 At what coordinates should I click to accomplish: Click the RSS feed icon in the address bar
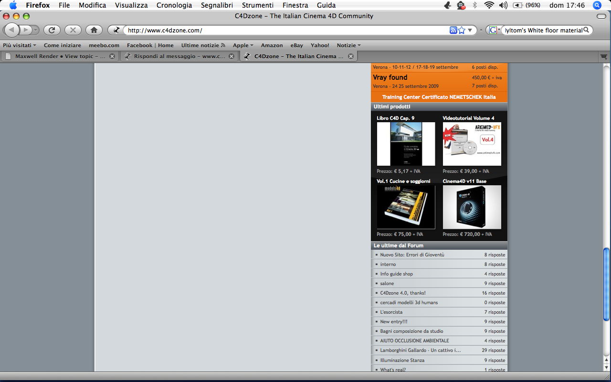point(453,30)
